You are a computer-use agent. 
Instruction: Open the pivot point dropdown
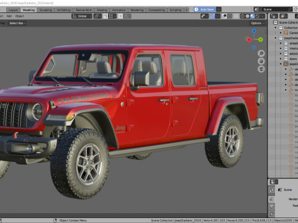(97, 16)
